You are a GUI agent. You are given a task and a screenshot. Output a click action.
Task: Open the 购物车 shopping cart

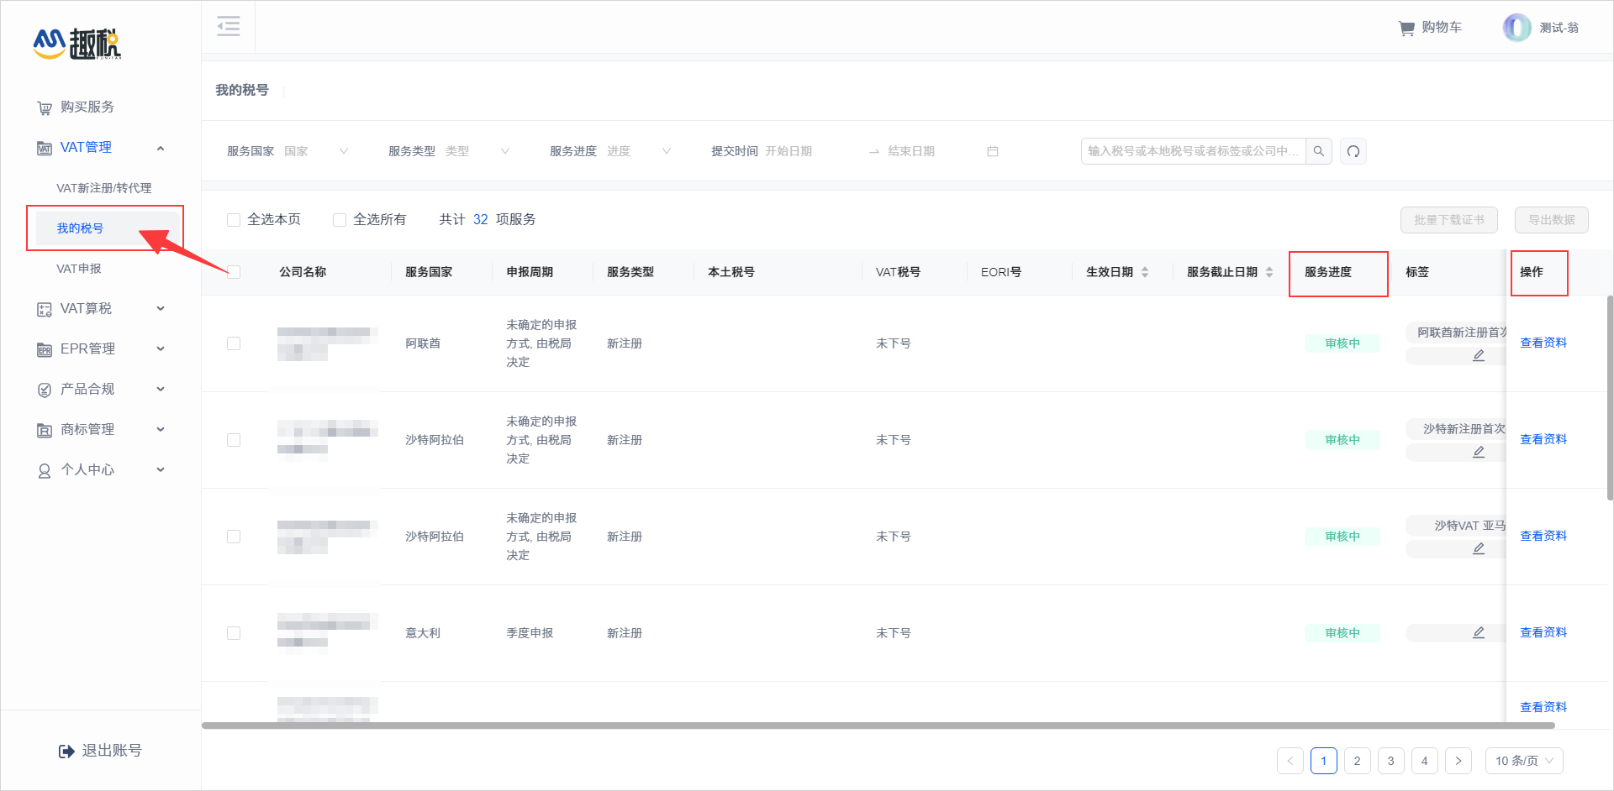click(1429, 27)
